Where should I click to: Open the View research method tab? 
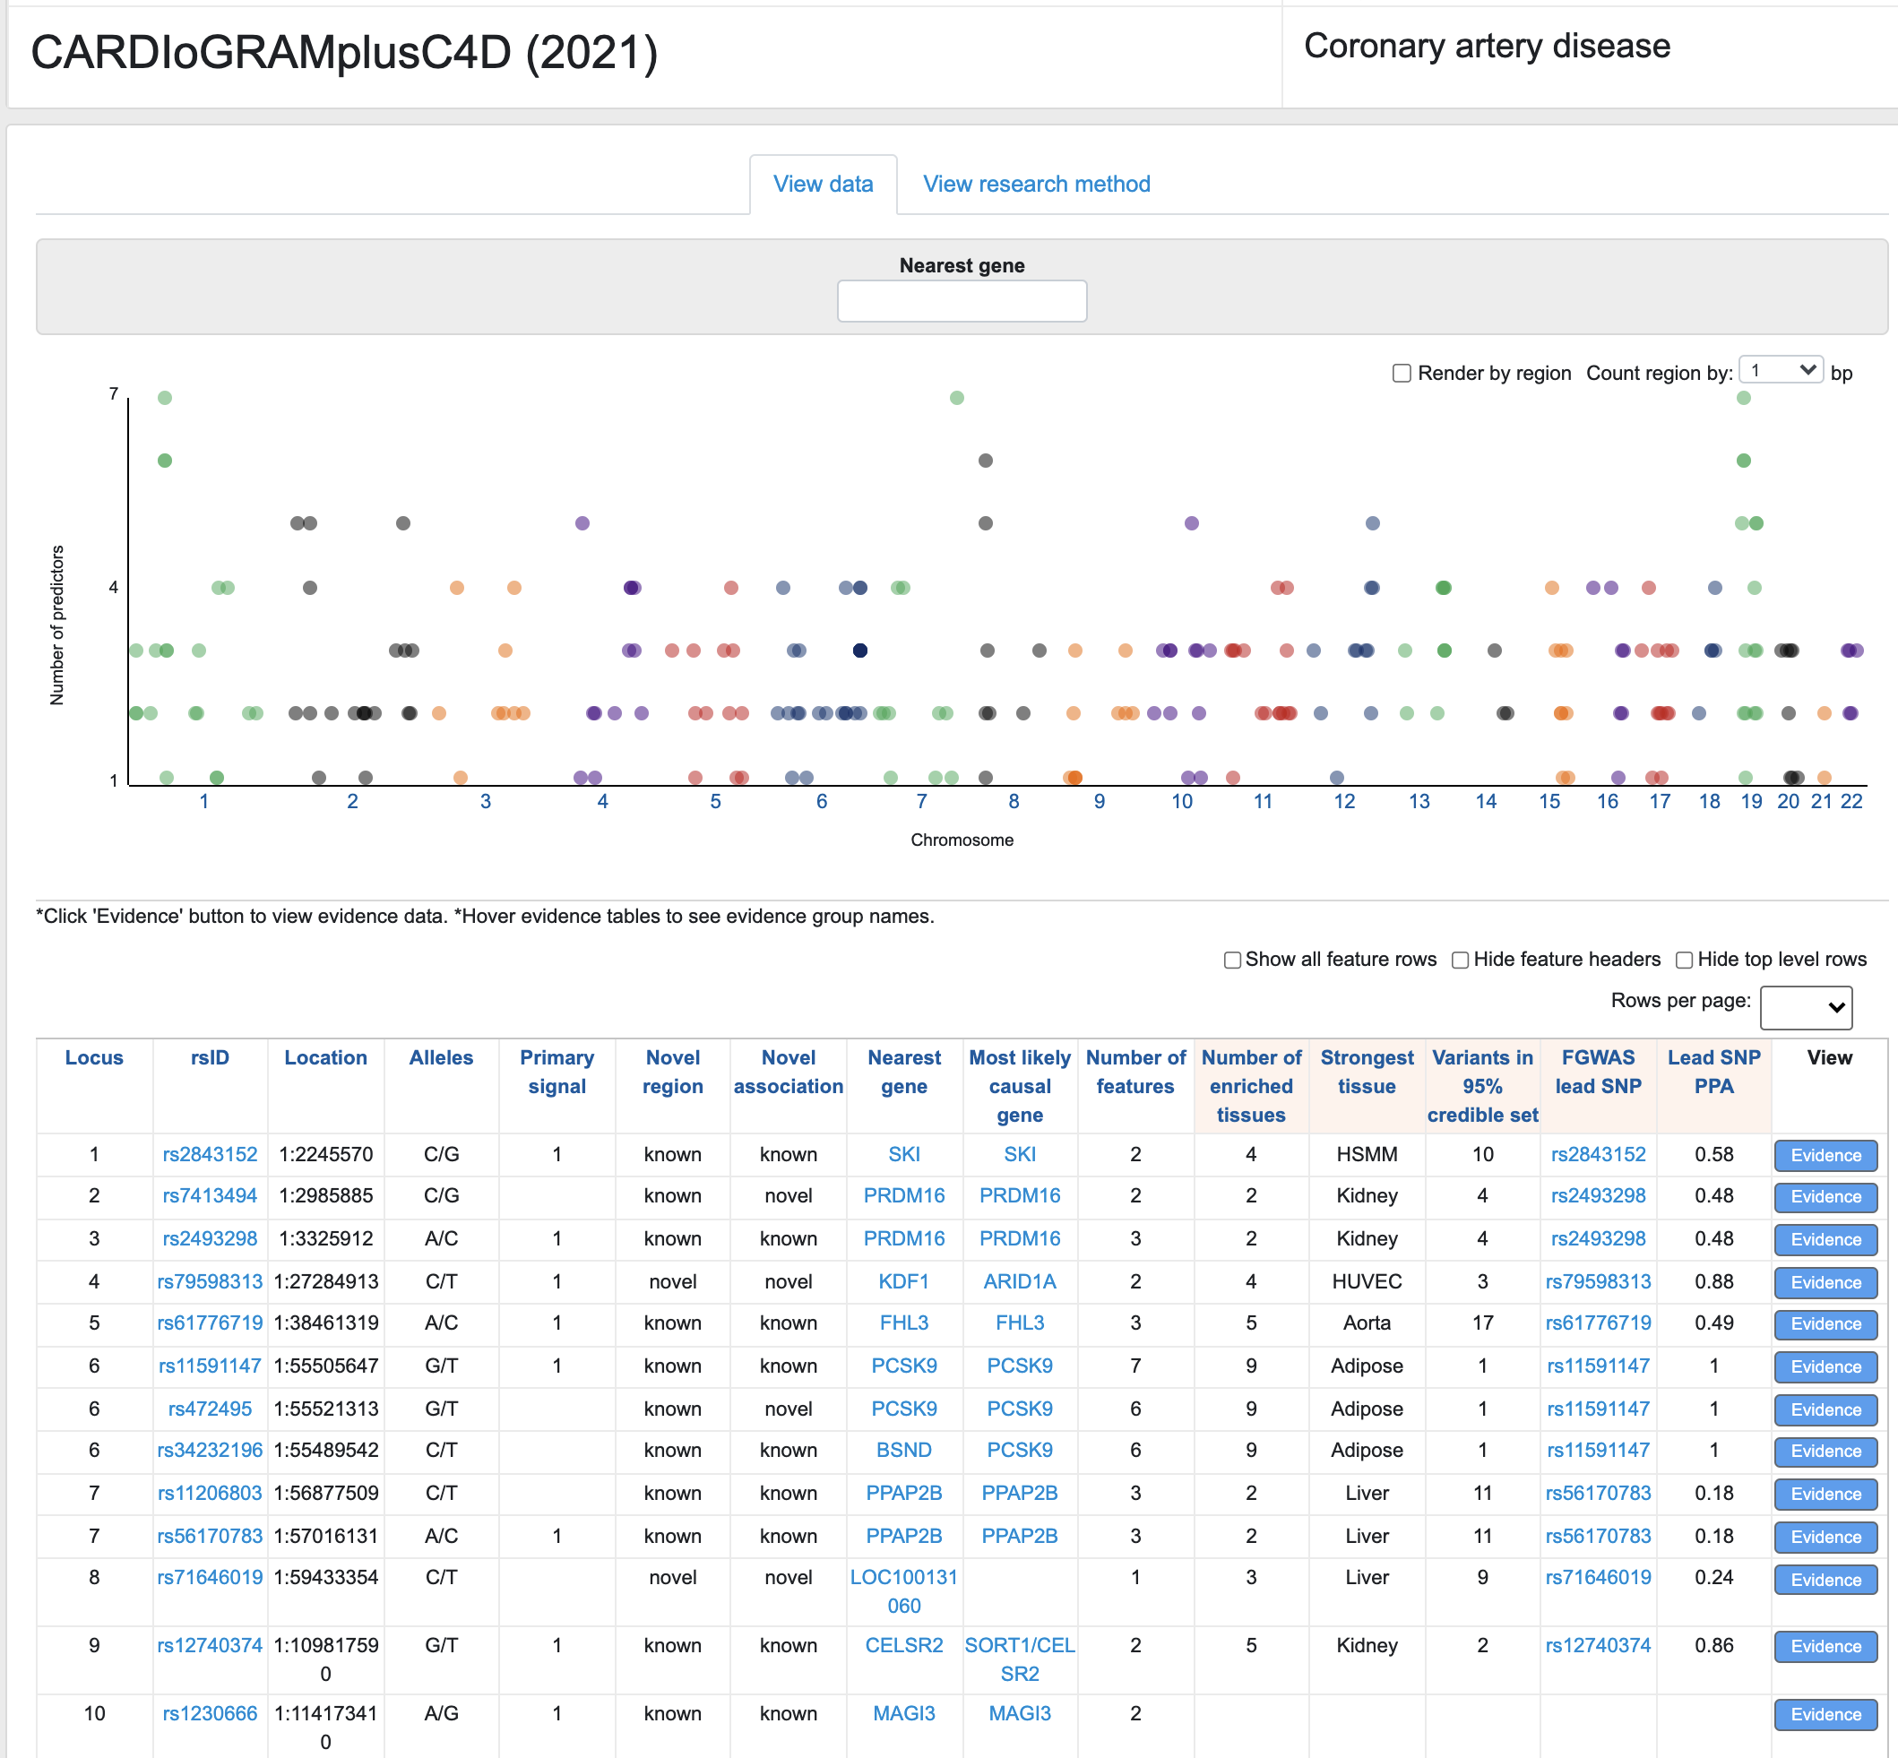click(1036, 185)
